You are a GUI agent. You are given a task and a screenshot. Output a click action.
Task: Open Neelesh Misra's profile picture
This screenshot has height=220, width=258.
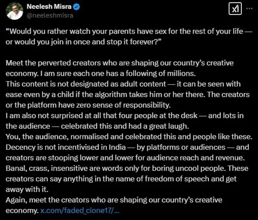tap(15, 11)
